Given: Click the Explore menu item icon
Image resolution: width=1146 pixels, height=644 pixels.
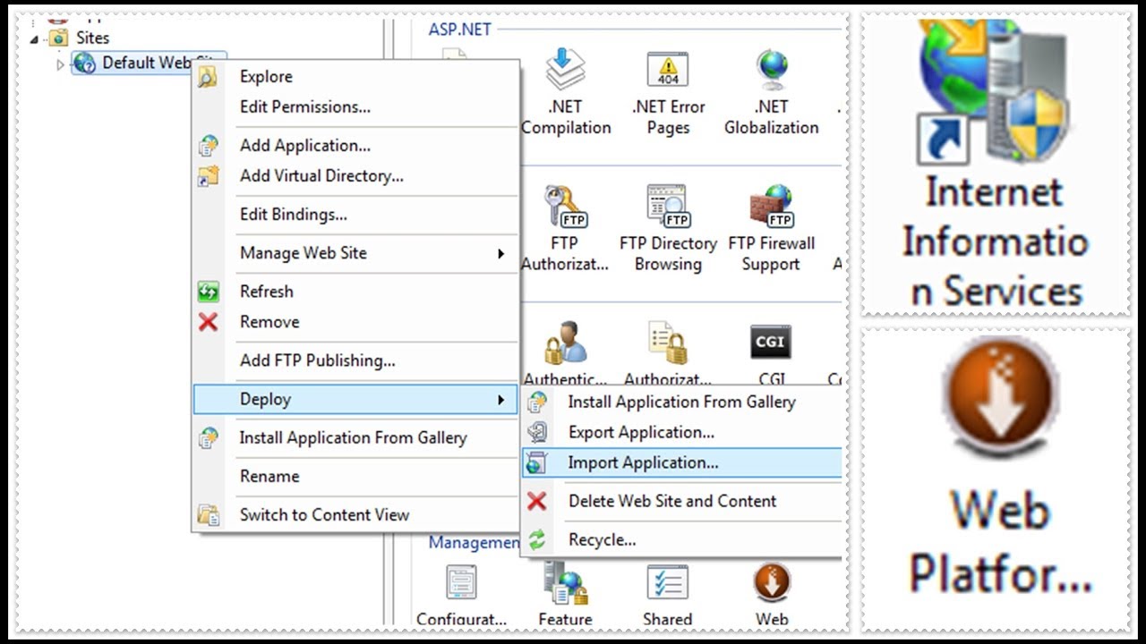Looking at the screenshot, I should point(208,77).
